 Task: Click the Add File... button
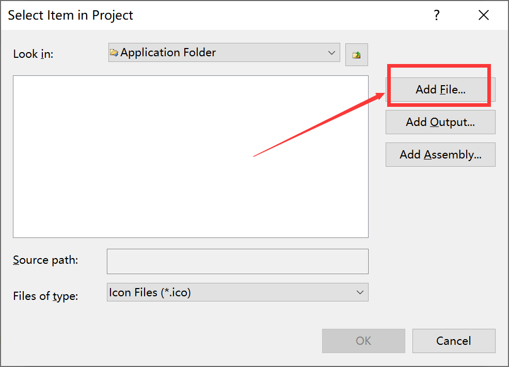(x=440, y=90)
